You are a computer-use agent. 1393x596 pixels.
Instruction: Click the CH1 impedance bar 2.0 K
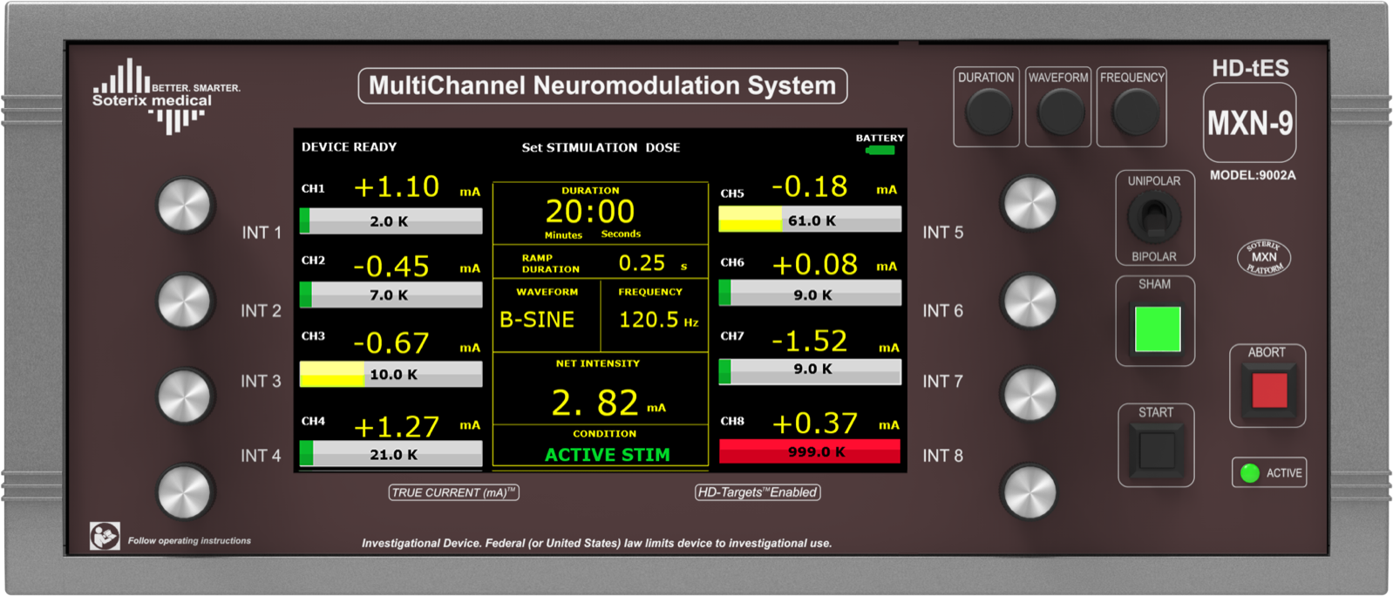pyautogui.click(x=391, y=221)
